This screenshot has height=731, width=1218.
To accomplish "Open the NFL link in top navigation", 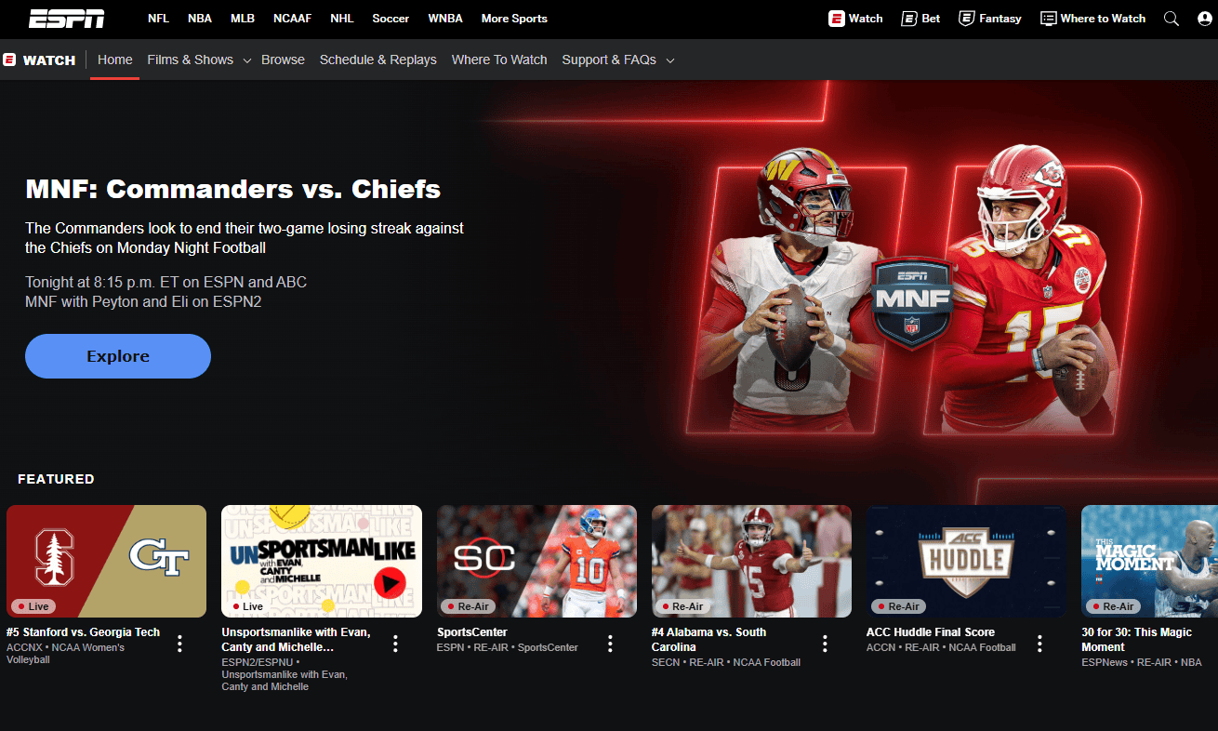I will click(158, 19).
